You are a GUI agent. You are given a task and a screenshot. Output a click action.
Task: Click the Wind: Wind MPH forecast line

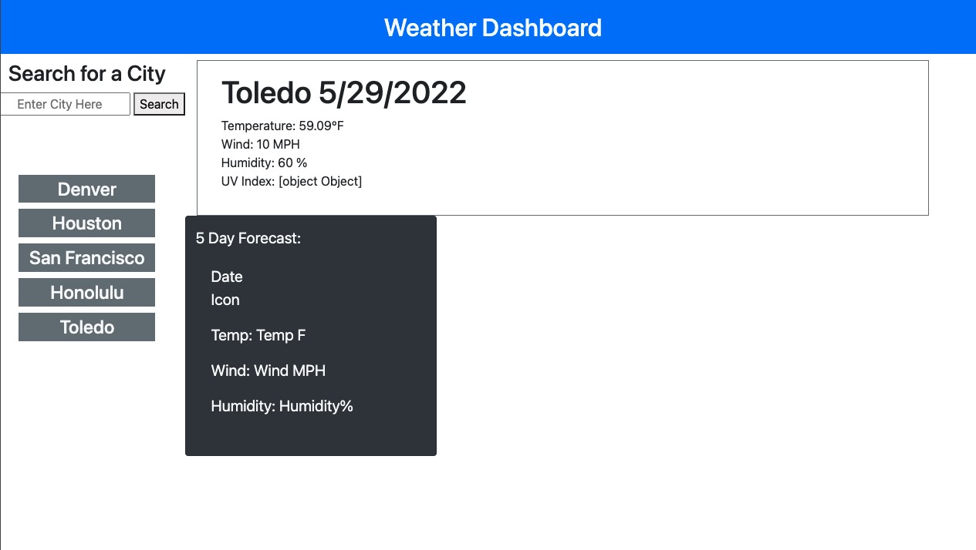(x=267, y=370)
